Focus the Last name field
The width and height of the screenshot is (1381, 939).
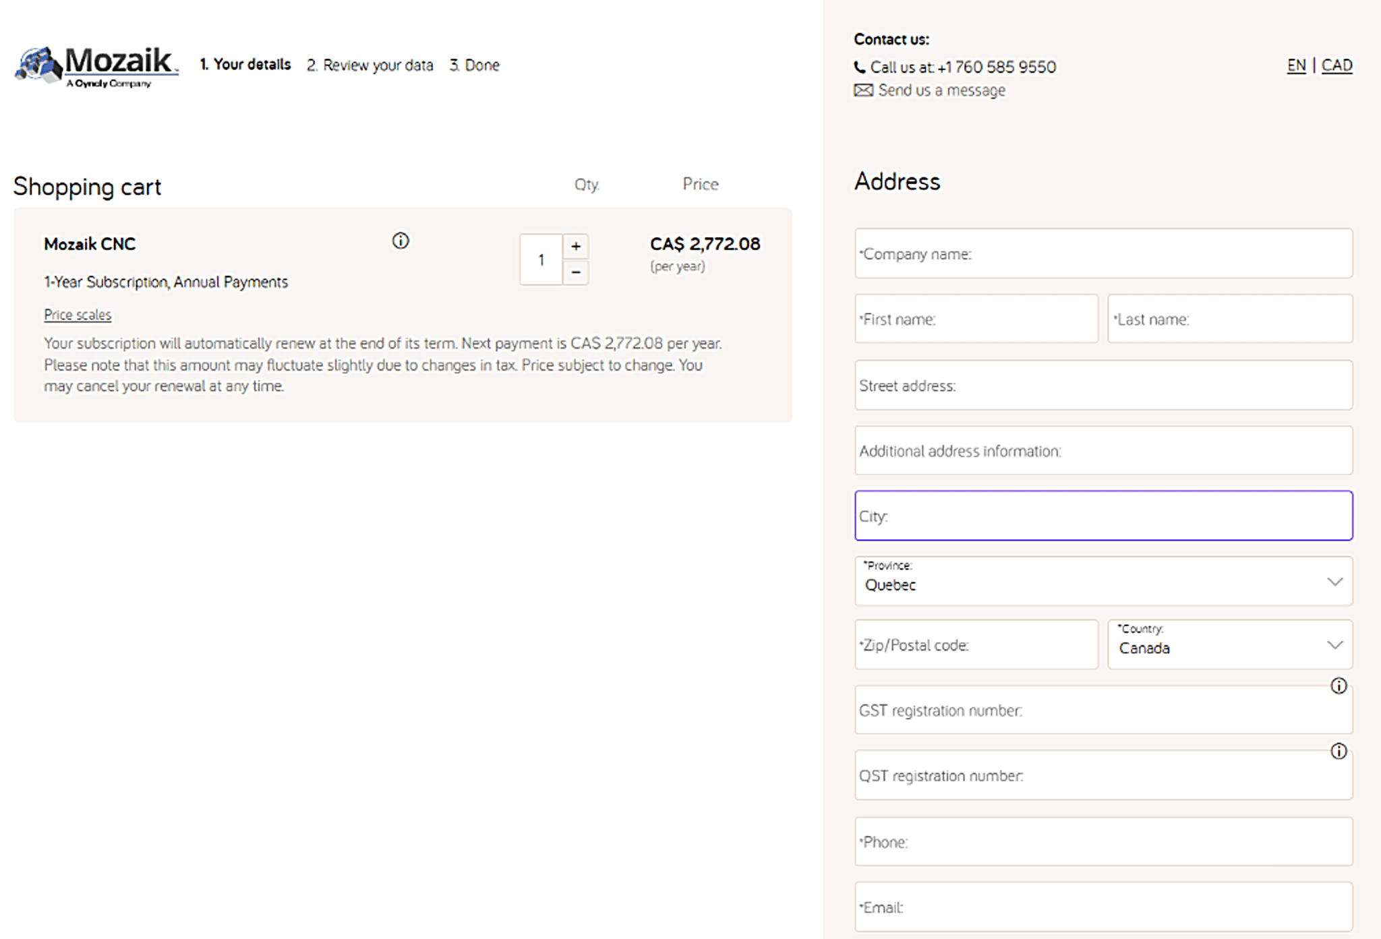coord(1230,319)
